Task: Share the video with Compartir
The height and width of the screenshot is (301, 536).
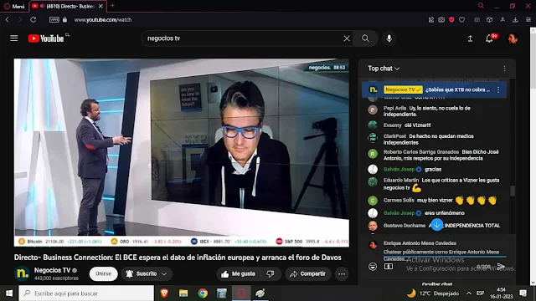Action: (x=307, y=273)
